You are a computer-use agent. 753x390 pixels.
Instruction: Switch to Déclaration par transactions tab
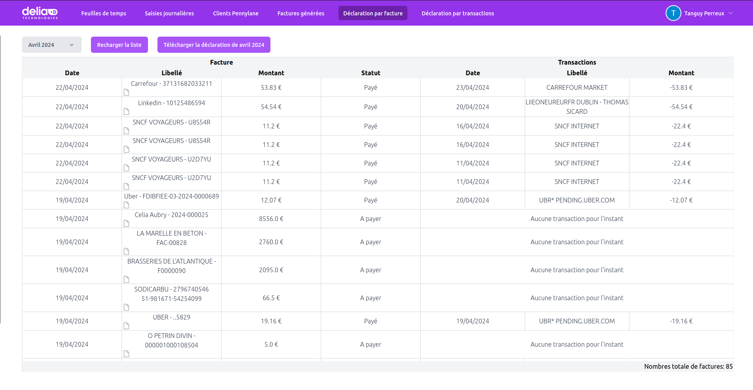click(457, 13)
